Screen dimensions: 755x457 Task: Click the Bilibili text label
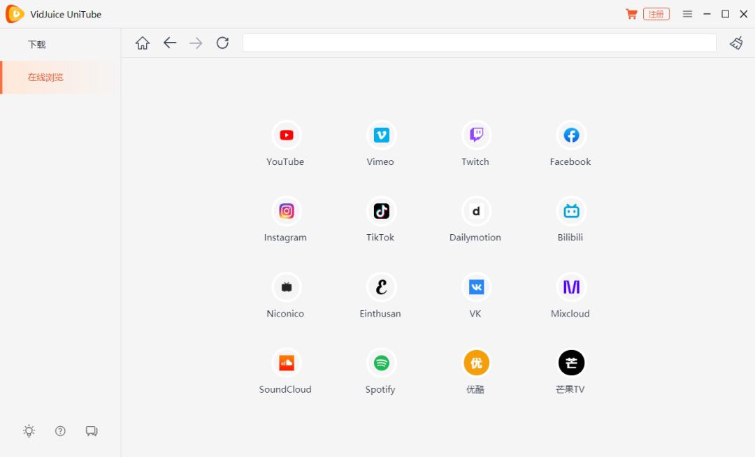pyautogui.click(x=570, y=237)
